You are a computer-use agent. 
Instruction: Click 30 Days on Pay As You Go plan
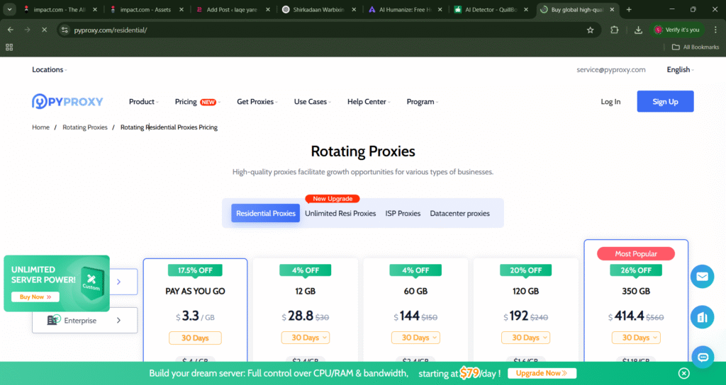coord(195,338)
